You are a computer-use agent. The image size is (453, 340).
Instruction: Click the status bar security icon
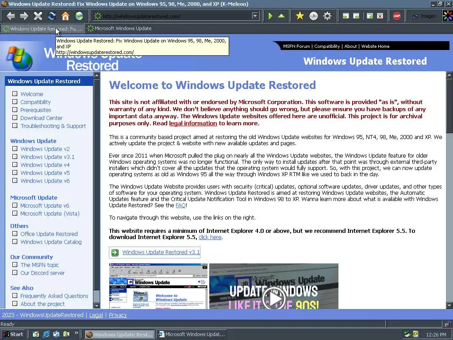click(448, 324)
